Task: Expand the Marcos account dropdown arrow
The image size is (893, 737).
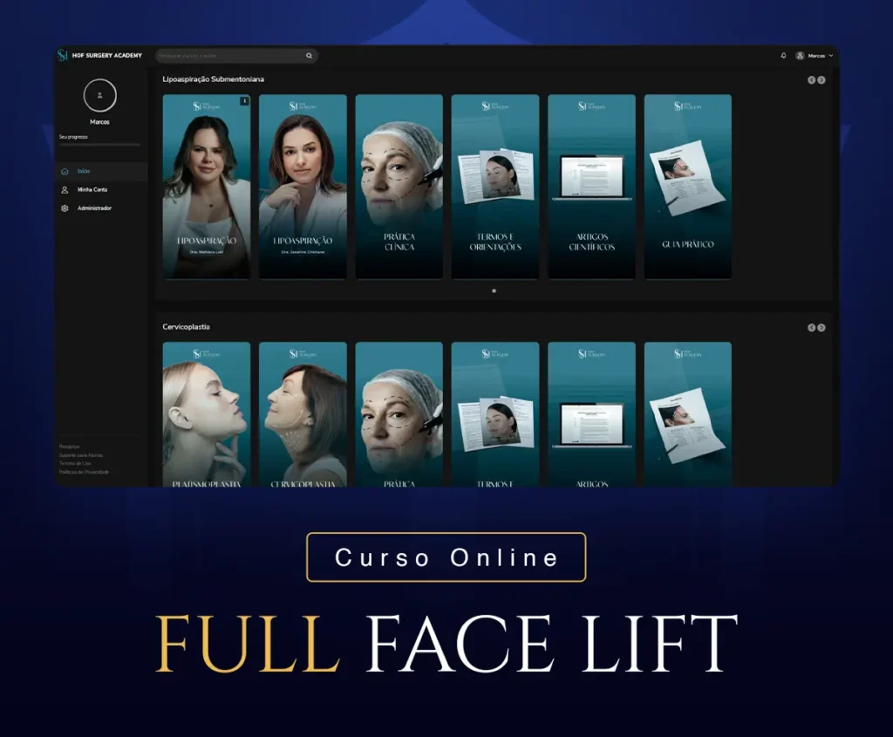Action: click(x=831, y=56)
